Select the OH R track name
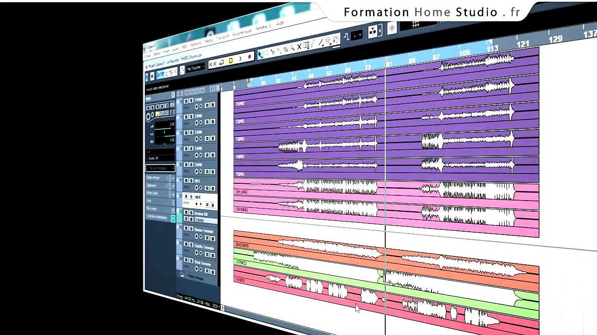 tap(198, 197)
